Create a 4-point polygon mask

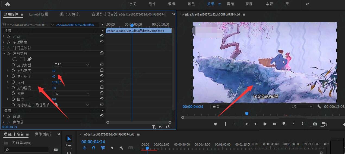22,59
